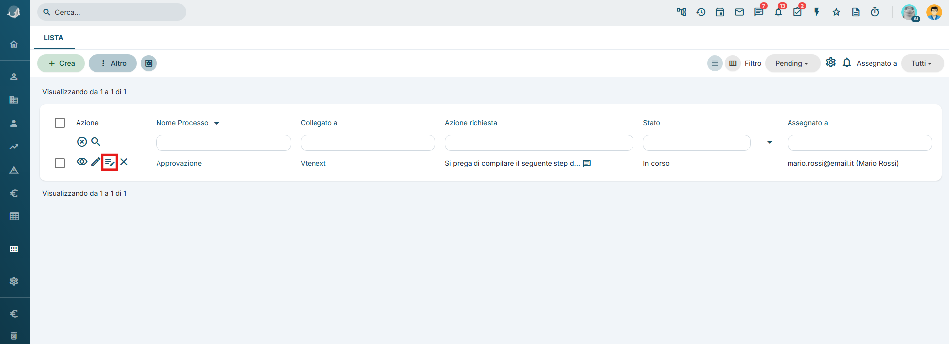
Task: Run the column search magnifier icon
Action: click(x=96, y=142)
